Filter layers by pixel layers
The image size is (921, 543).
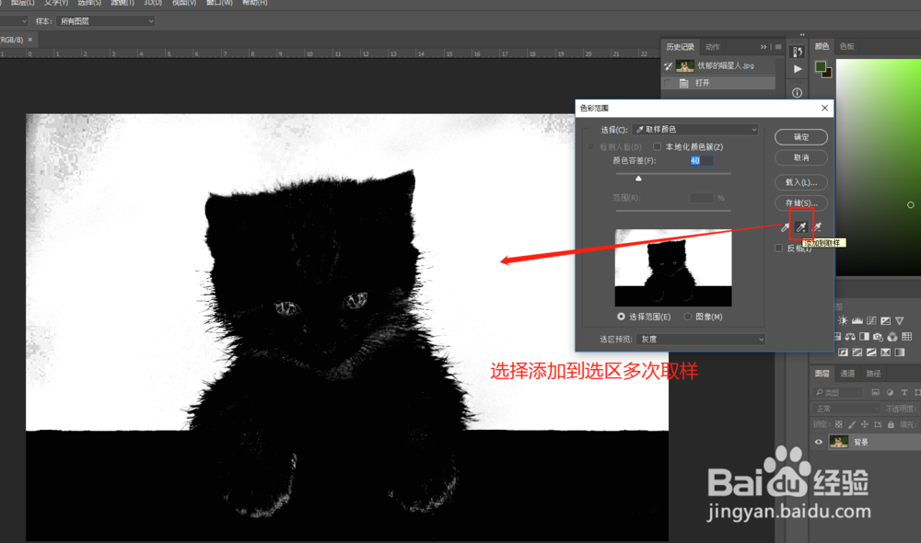tap(876, 392)
